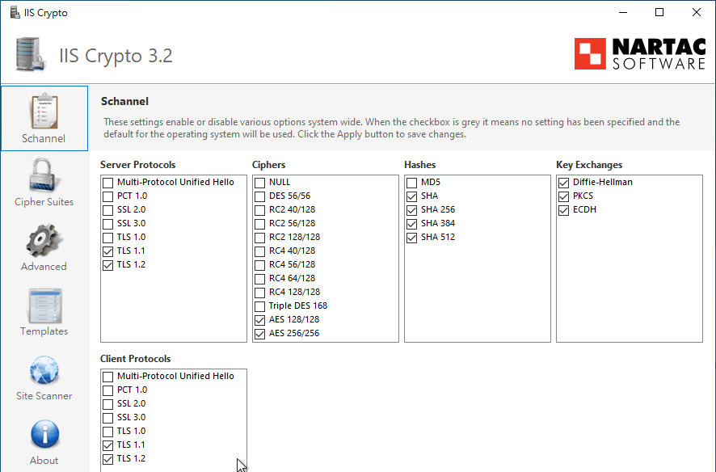Screen dimensions: 716x472
Task: Open the Cipher Suites padlock icon
Action: tap(44, 176)
